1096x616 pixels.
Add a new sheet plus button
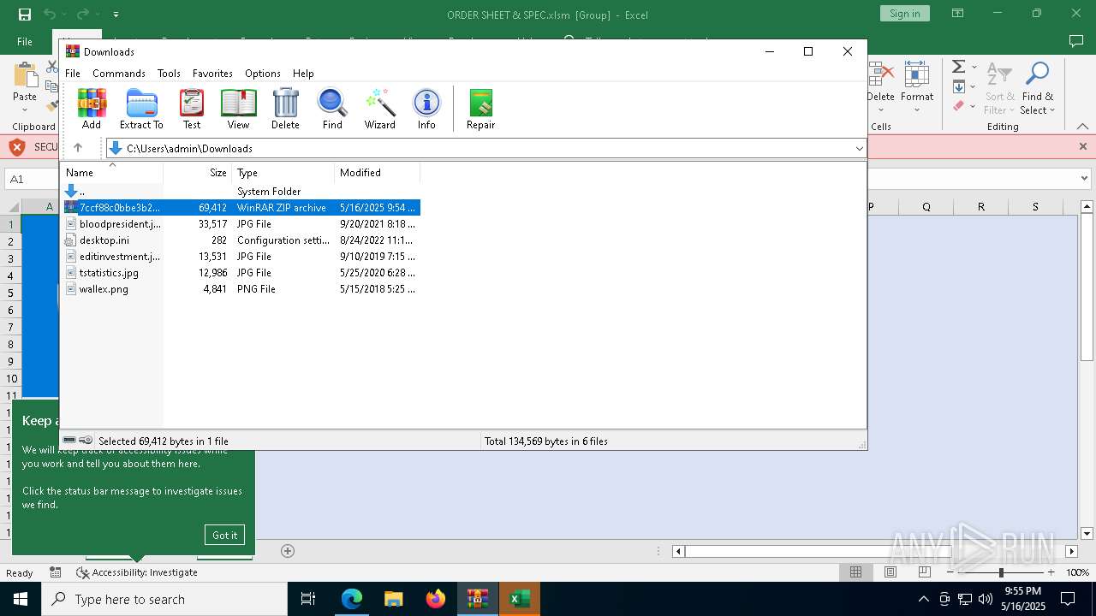pyautogui.click(x=288, y=551)
